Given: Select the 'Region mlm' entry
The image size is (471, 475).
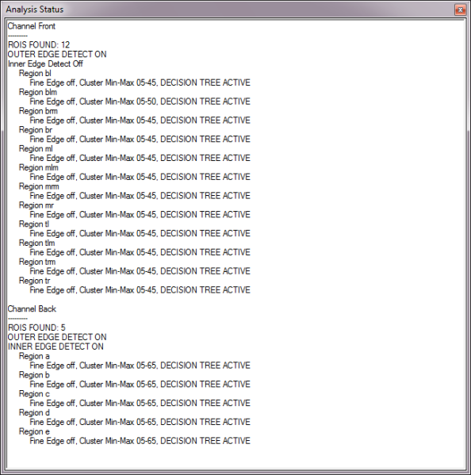Looking at the screenshot, I should tap(39, 167).
